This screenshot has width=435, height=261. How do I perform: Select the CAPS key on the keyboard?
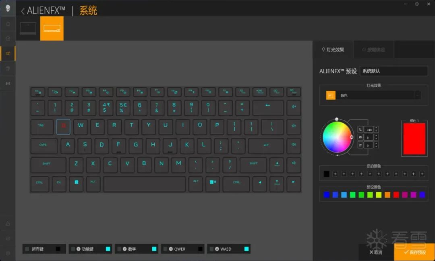point(44,146)
